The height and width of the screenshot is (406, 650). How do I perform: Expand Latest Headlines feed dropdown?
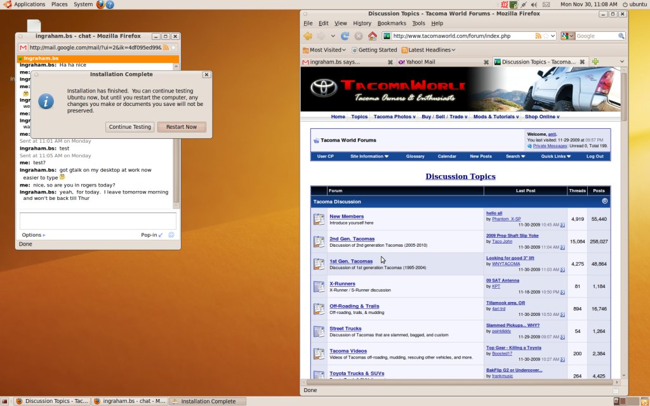428,49
